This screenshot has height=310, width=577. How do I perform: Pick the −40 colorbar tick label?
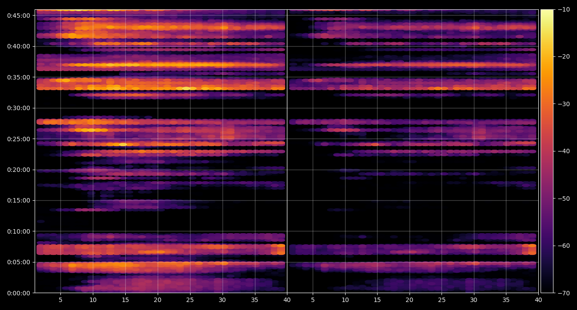564,151
